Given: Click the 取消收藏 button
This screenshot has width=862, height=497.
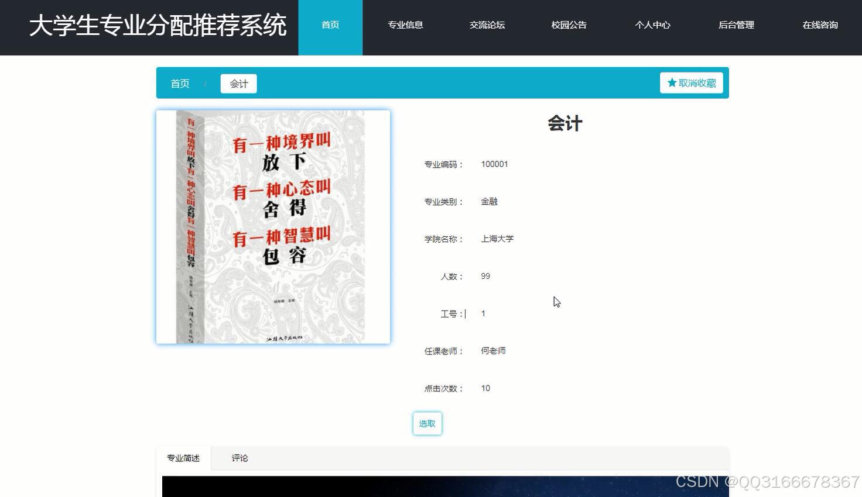Looking at the screenshot, I should point(692,83).
